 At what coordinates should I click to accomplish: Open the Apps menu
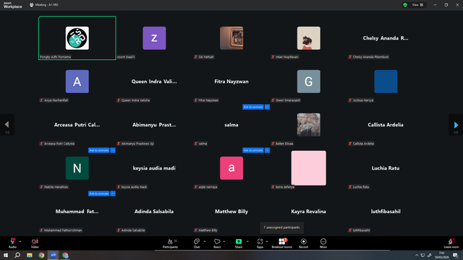click(x=260, y=243)
